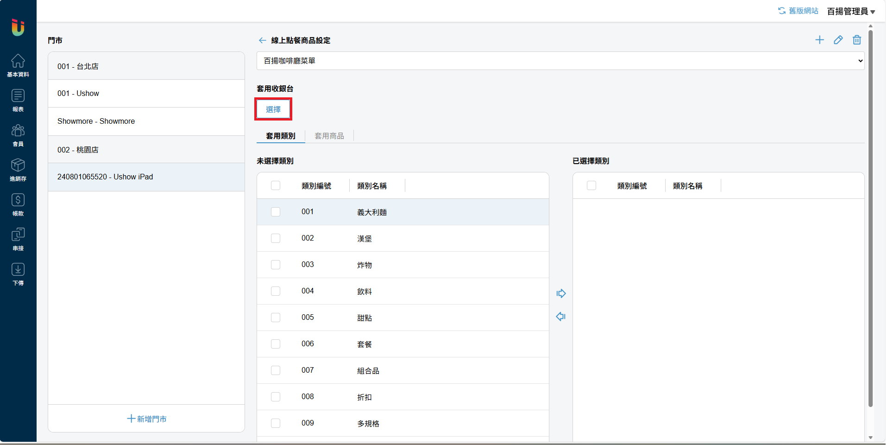Viewport: 887px width, 445px height.
Task: Click the trash delete icon
Action: pyautogui.click(x=856, y=40)
